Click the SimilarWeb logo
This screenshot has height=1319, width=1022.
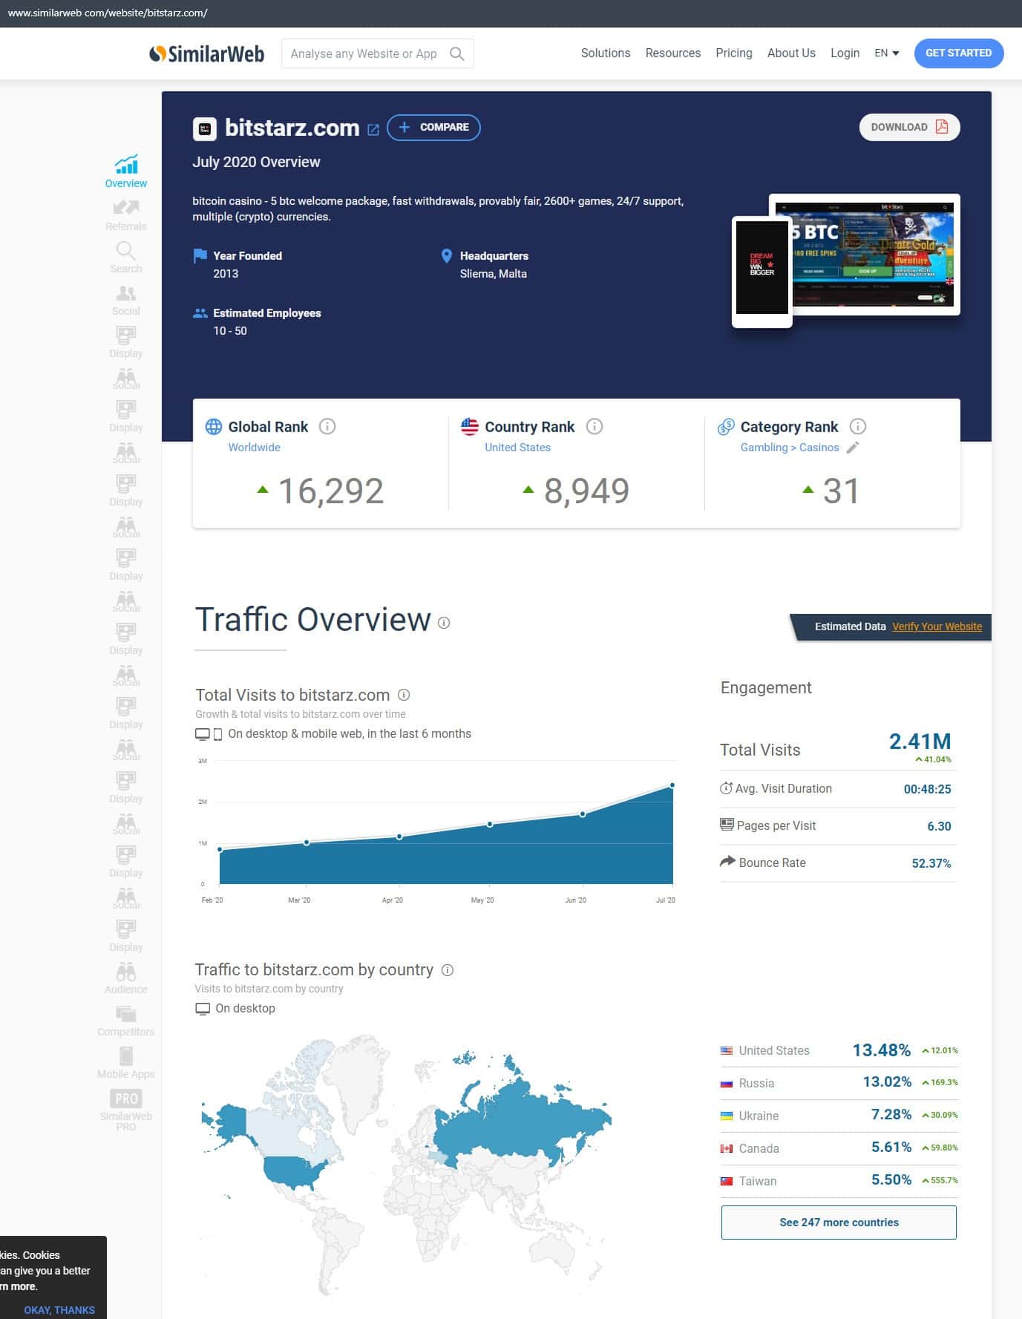click(x=206, y=53)
